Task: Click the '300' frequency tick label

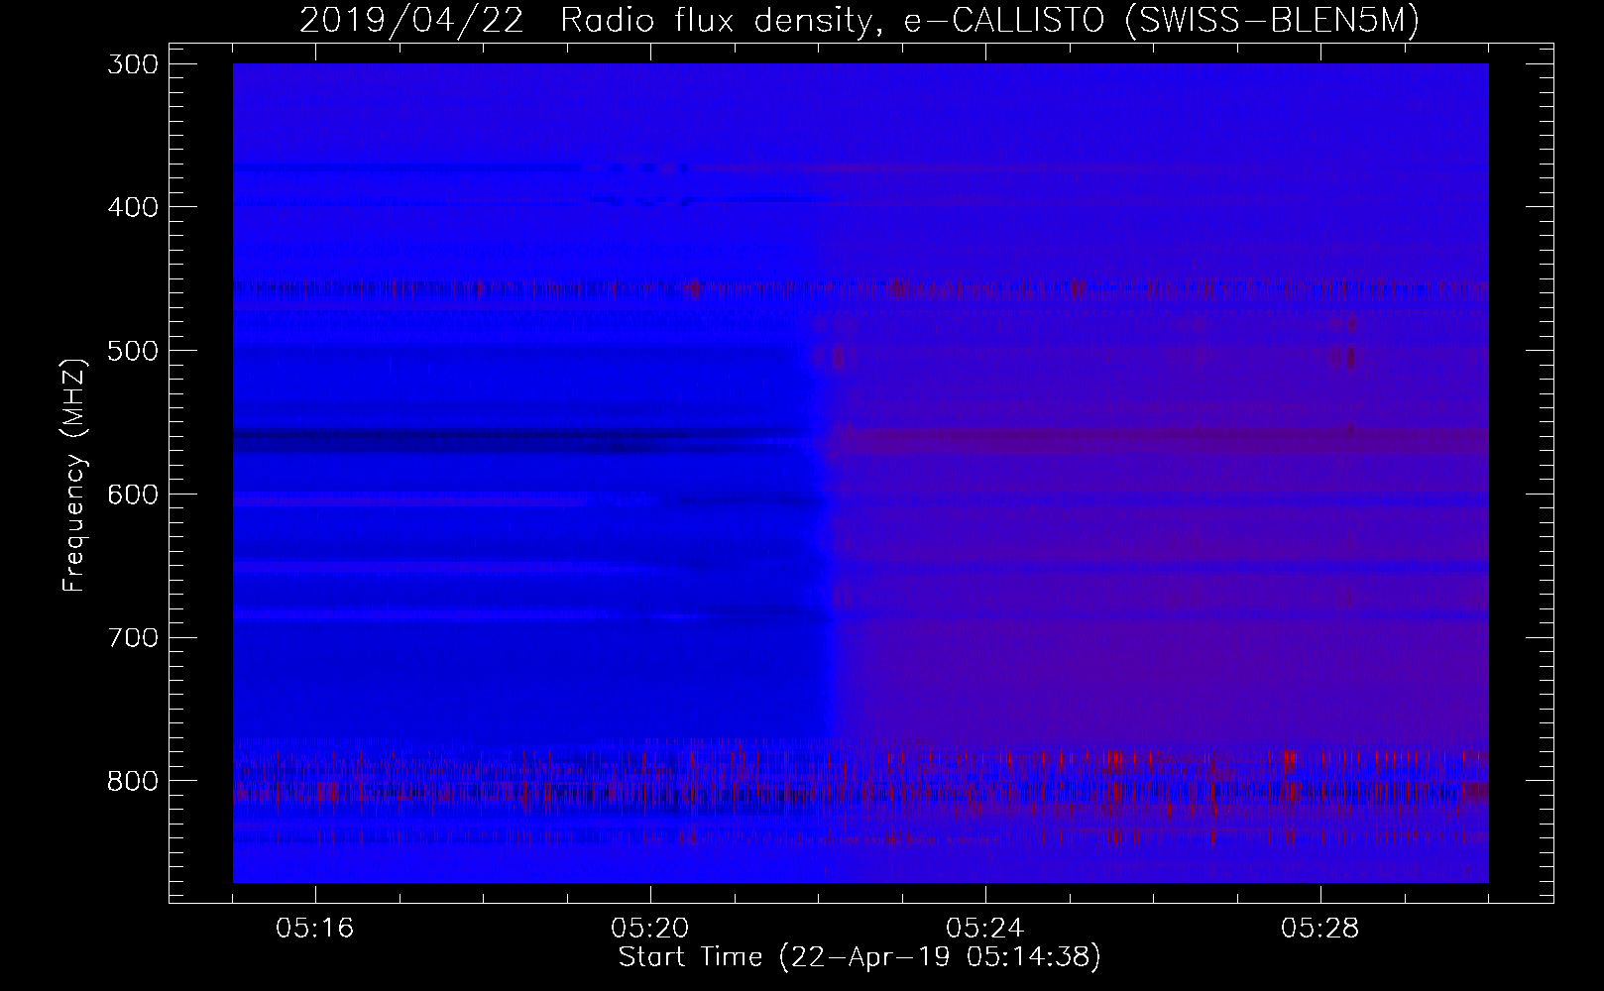Action: click(x=131, y=63)
